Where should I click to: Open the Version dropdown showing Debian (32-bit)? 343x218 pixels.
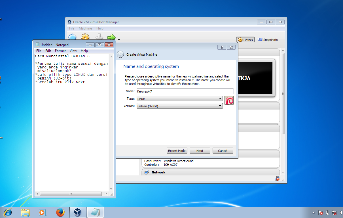pyautogui.click(x=179, y=106)
